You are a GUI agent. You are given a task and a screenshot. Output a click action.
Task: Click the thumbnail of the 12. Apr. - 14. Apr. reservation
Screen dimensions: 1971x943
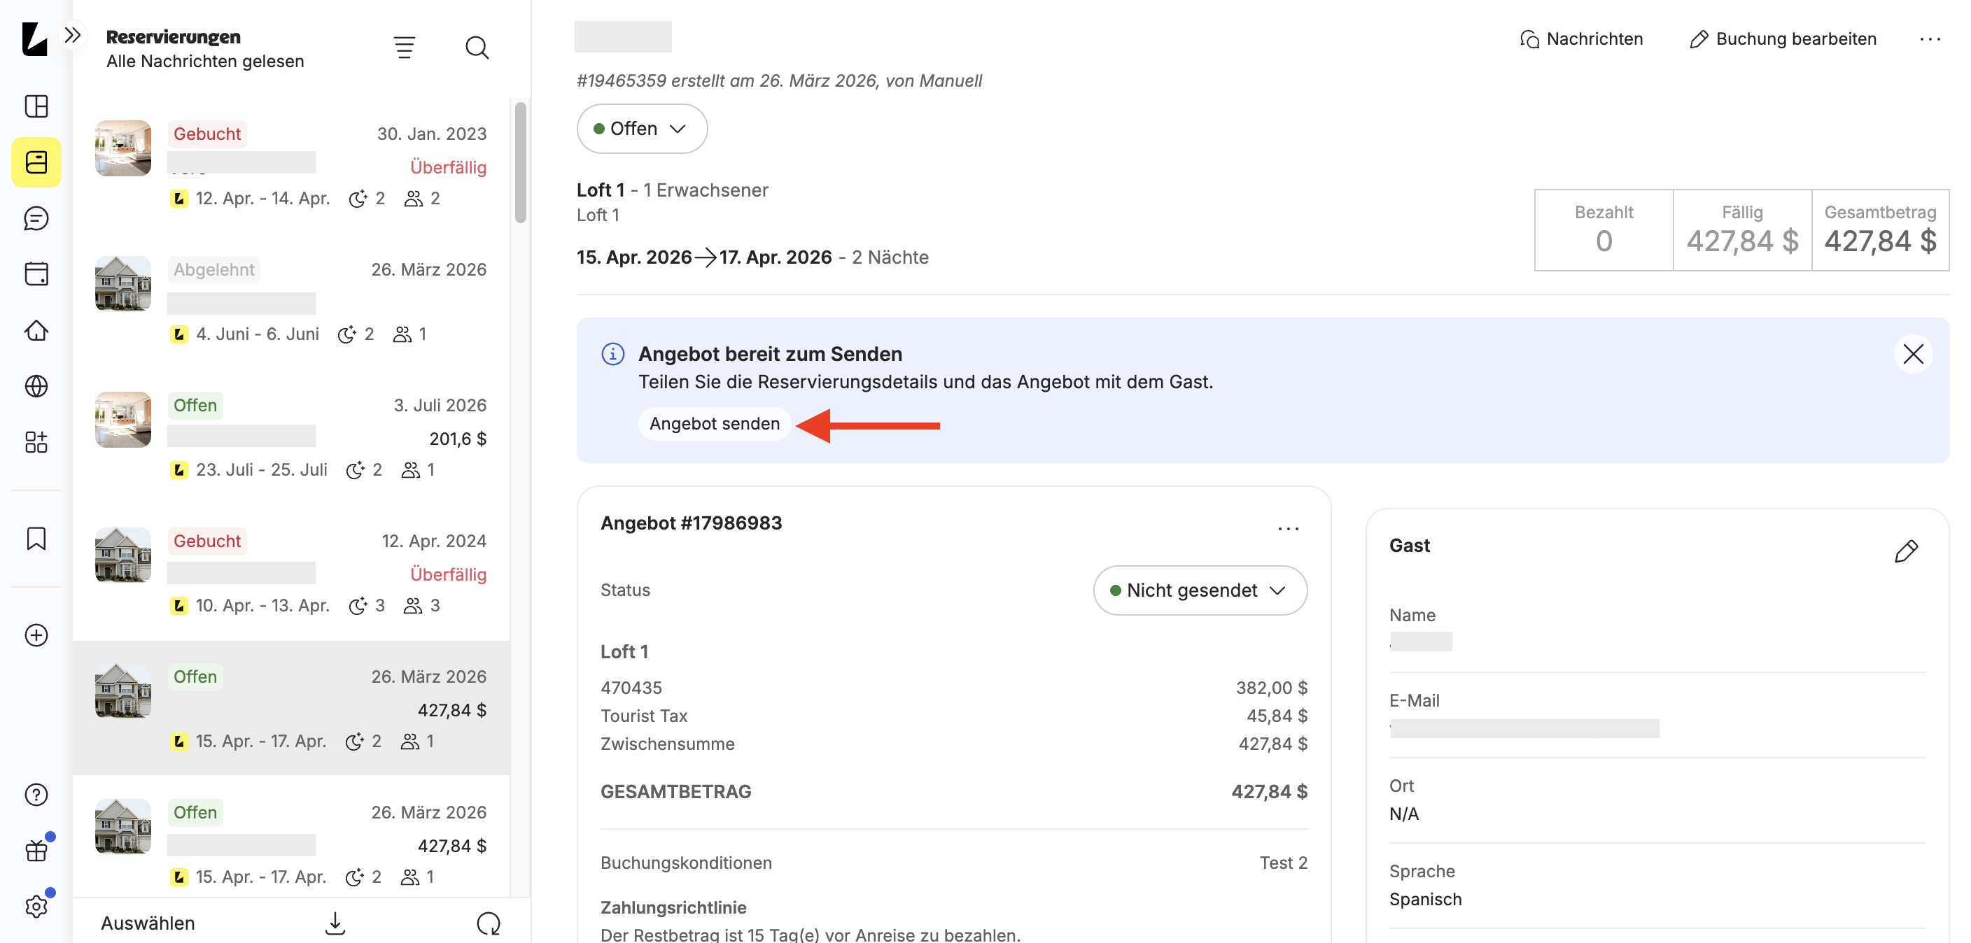pos(122,148)
